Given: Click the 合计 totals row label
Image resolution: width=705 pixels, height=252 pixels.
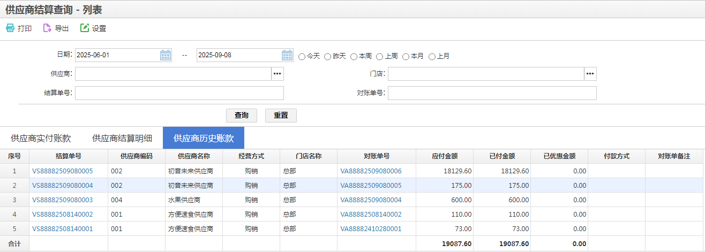Looking at the screenshot, I should [x=14, y=243].
